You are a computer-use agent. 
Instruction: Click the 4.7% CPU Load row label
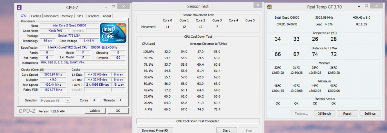148,109
